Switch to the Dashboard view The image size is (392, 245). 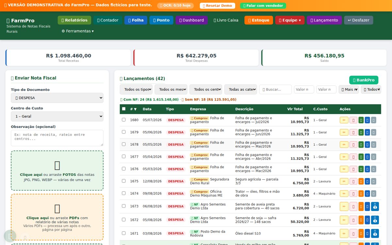(x=192, y=20)
